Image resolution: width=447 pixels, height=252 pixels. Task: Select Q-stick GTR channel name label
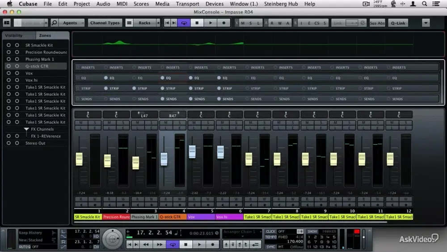pyautogui.click(x=173, y=217)
